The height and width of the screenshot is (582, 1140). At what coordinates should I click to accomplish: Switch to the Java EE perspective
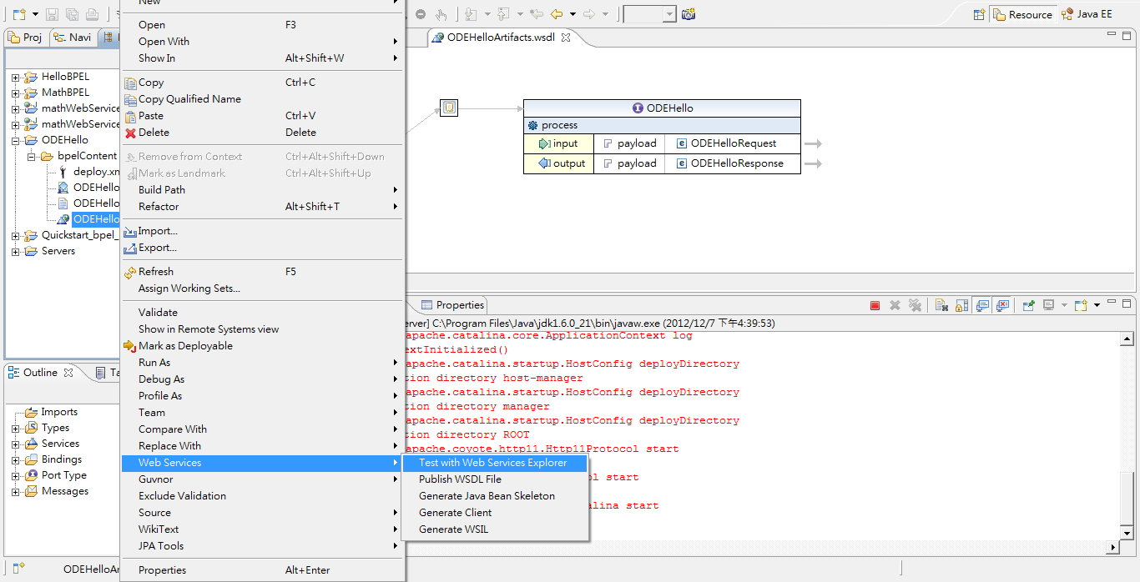pyautogui.click(x=1087, y=14)
